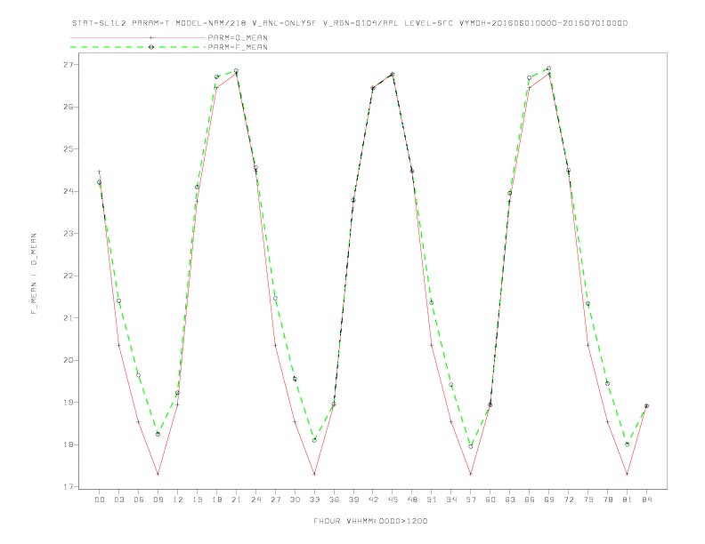Click the F_MEAN circle marker at hour 69
The width and height of the screenshot is (705, 544).
548,68
